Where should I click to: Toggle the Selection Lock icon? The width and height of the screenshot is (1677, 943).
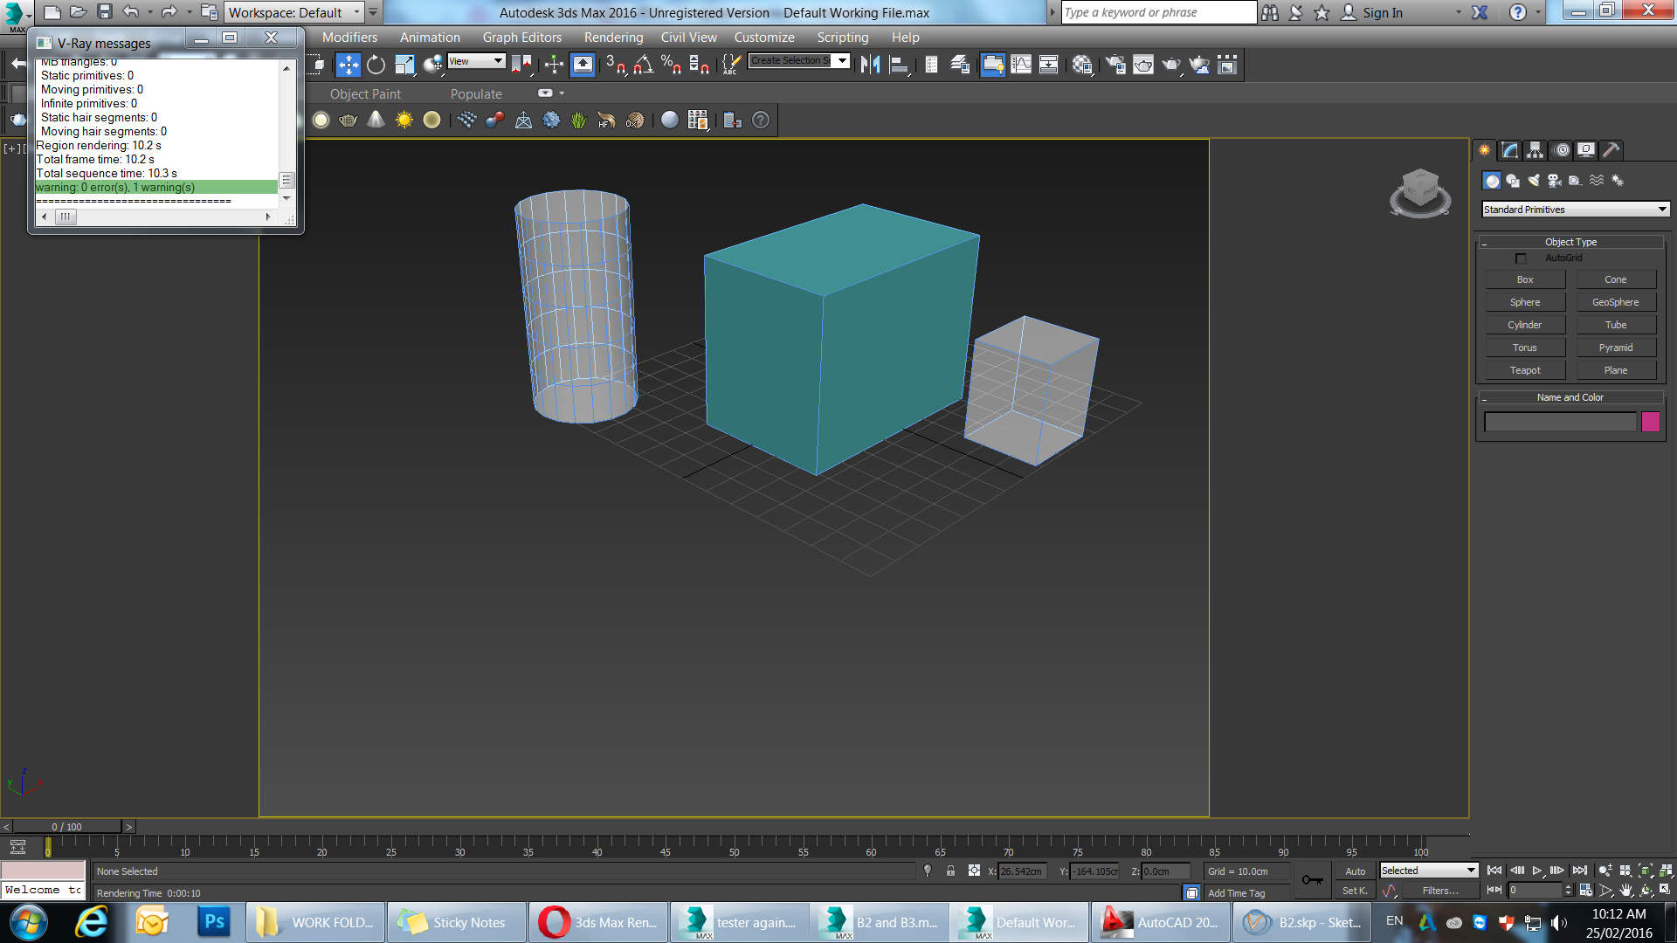[950, 871]
